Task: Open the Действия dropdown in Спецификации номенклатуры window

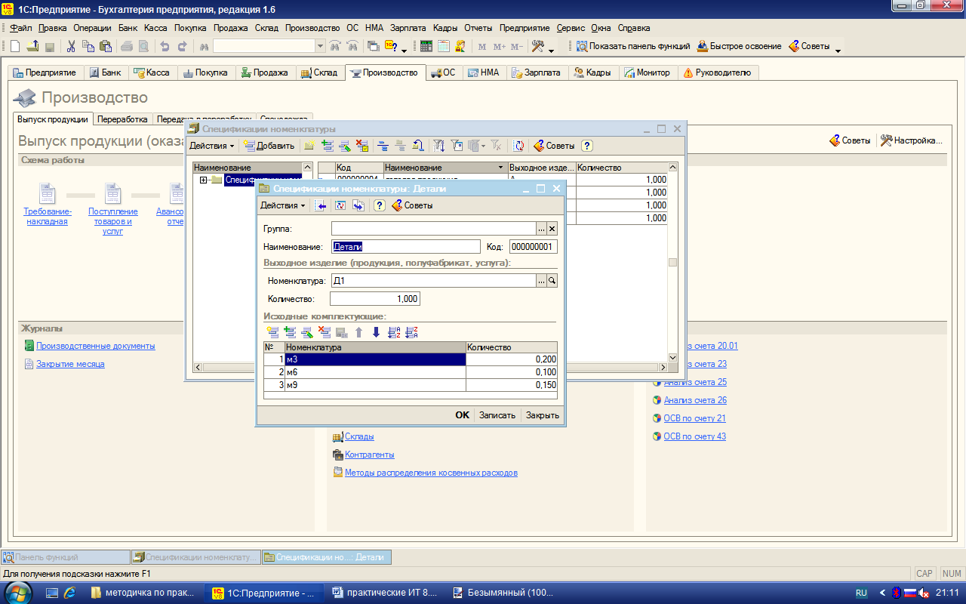Action: coord(211,146)
